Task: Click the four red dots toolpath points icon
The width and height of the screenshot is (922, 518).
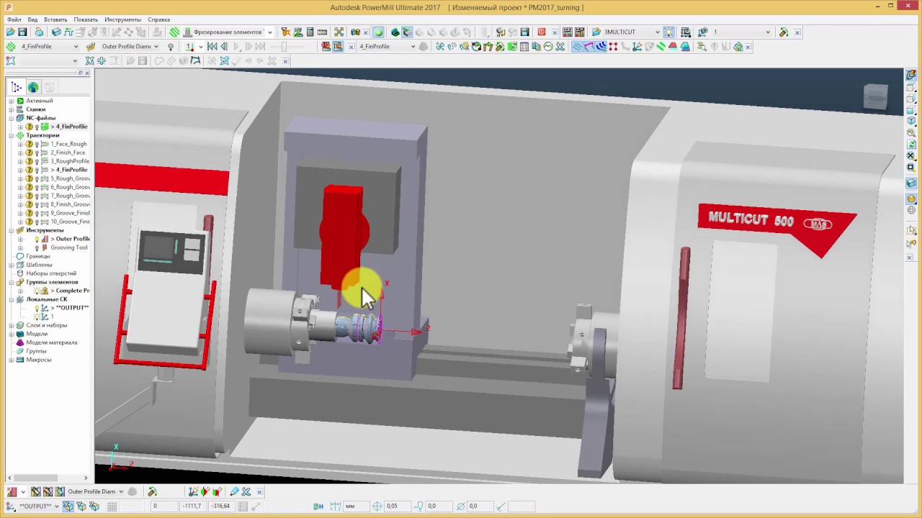Action: [x=613, y=47]
